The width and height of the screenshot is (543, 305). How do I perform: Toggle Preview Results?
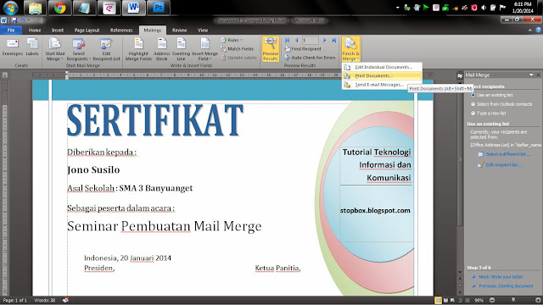tap(271, 49)
